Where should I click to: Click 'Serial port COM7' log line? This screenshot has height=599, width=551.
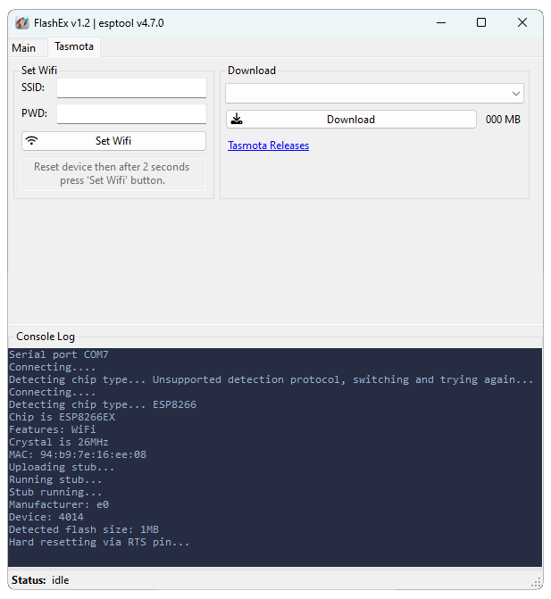click(58, 355)
